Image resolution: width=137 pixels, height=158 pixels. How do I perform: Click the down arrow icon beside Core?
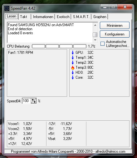coord(73,77)
